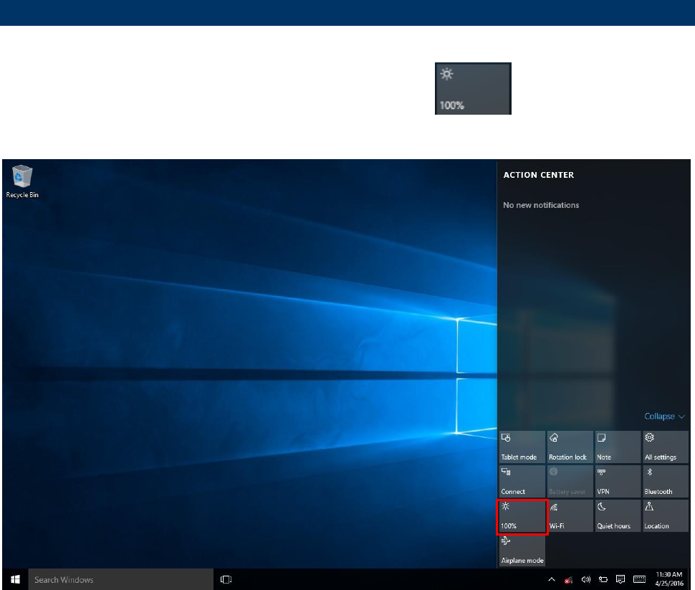695x590 pixels.
Task: Toggle the Wi-Fi tile
Action: click(570, 516)
